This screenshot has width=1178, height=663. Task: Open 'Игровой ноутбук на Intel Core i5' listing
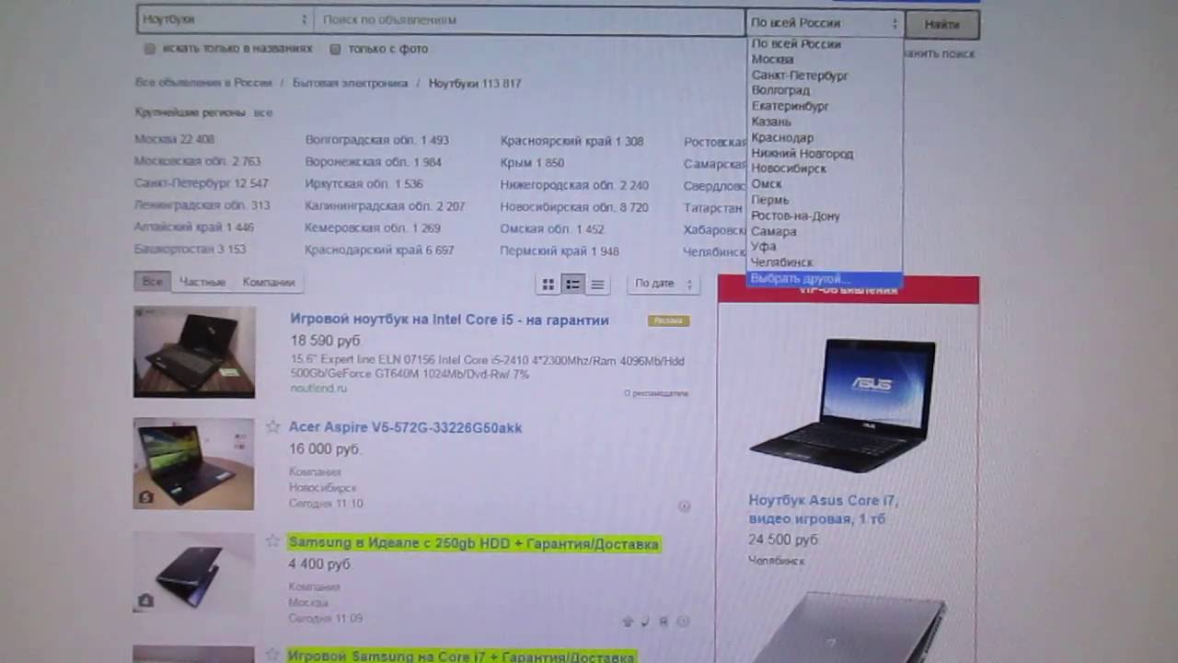[449, 320]
